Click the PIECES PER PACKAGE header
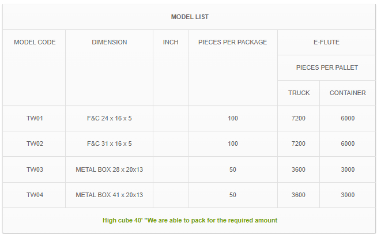Viewport: 377px width, 234px height. tap(232, 42)
